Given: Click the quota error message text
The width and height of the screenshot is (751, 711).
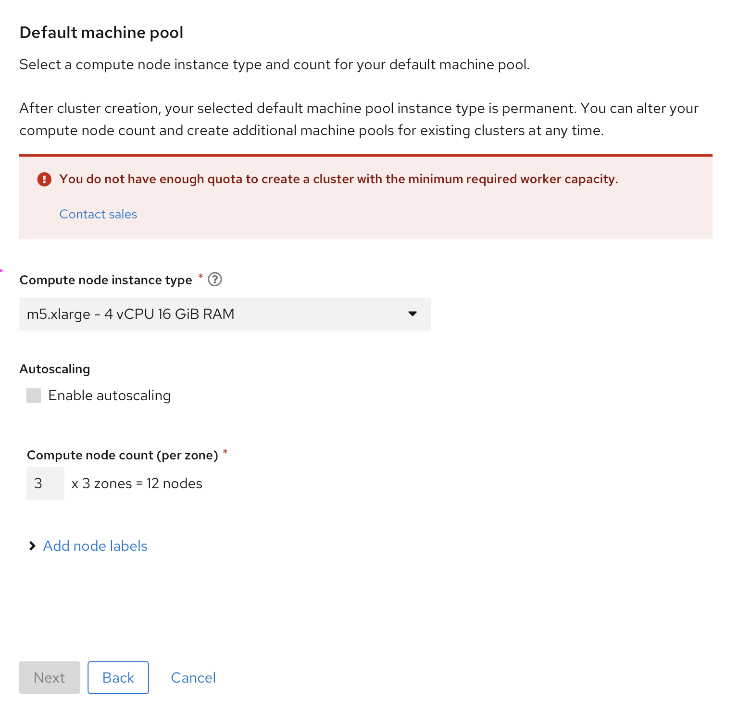Looking at the screenshot, I should 338,179.
